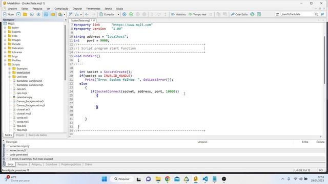The height and width of the screenshot is (184, 328).
Task: Open the fx function dropdown arrow
Action: [81, 14]
